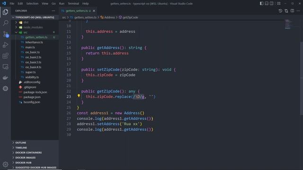Open the Help menu
This screenshot has width=303, height=170.
(x=85, y=3)
